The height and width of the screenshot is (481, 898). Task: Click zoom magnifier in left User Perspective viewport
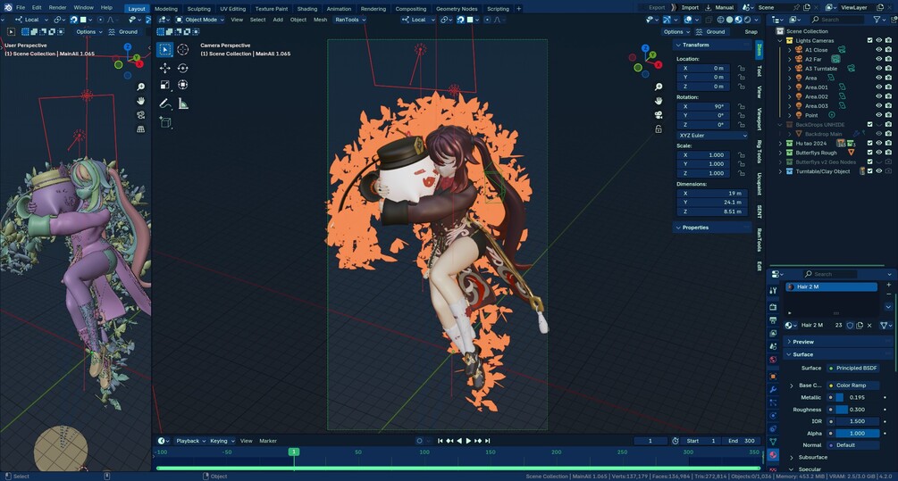click(x=140, y=87)
